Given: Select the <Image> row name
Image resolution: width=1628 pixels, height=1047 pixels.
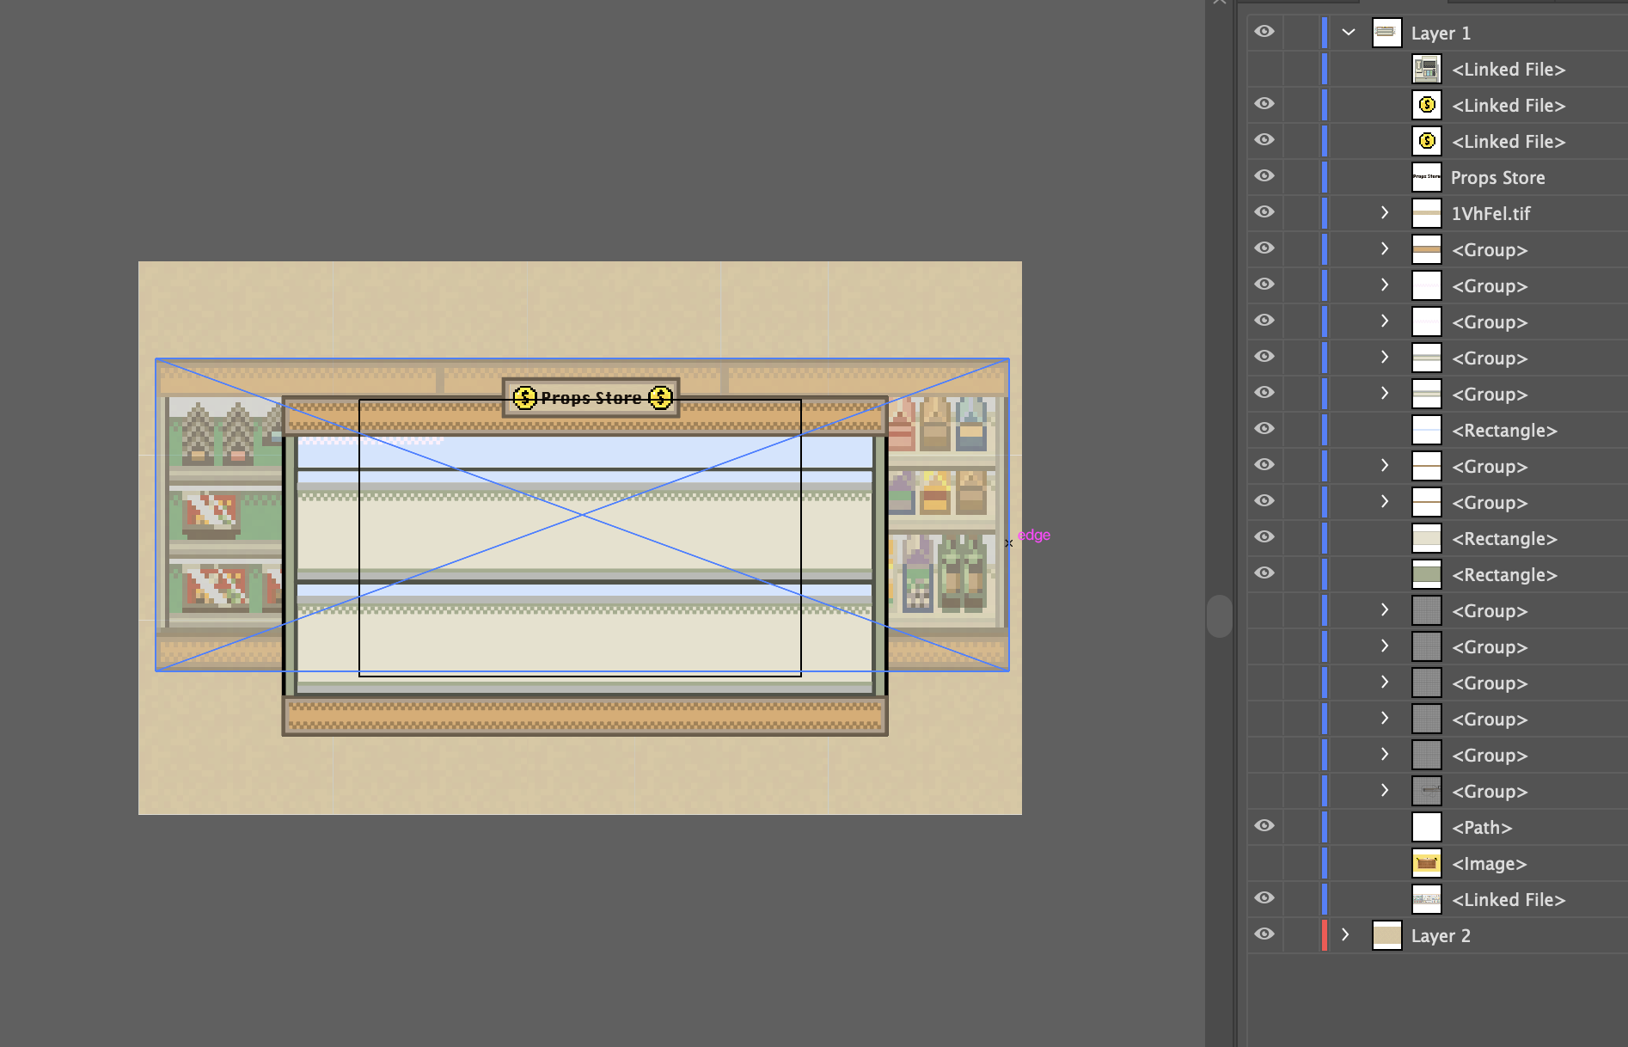Looking at the screenshot, I should (x=1489, y=864).
